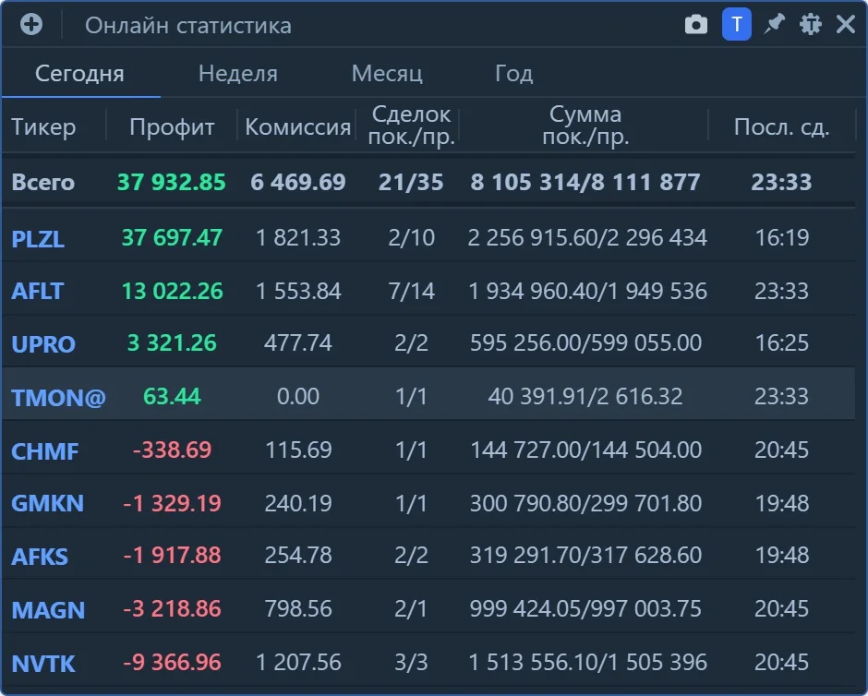The height and width of the screenshot is (696, 868).
Task: Click NVTK loss -9 366.96
Action: coord(172,662)
